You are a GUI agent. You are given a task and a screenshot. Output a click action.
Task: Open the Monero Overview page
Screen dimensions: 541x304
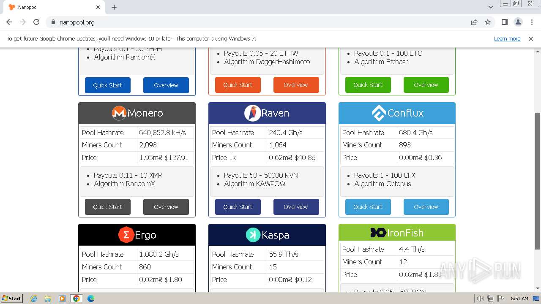[x=166, y=207]
